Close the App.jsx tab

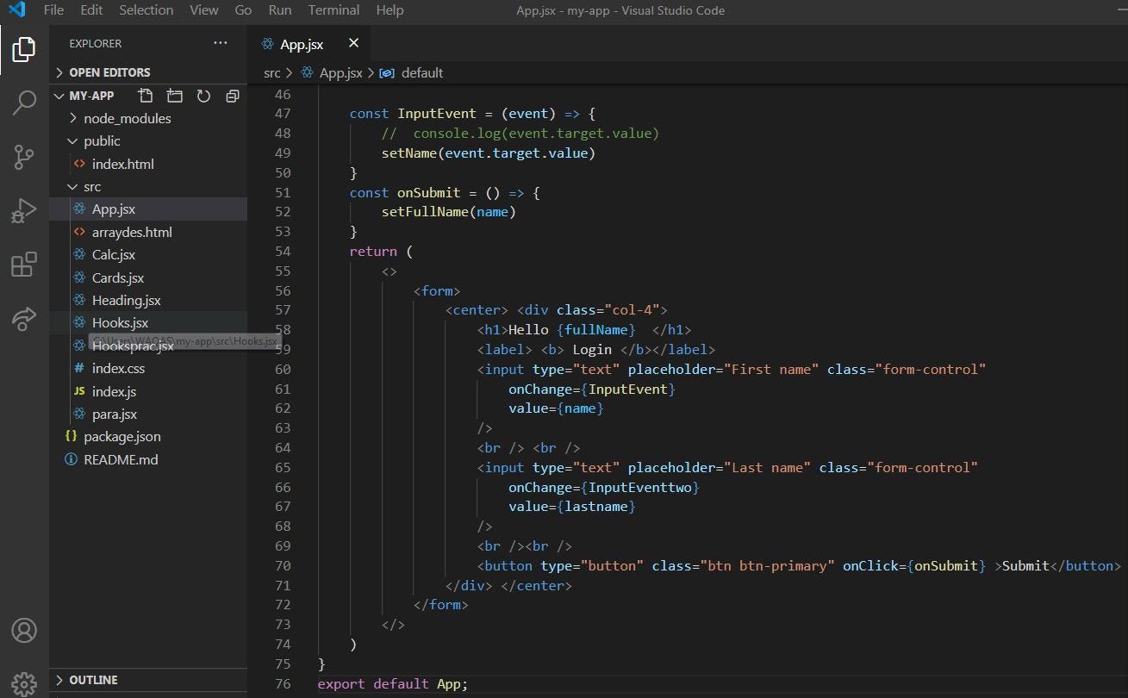[x=352, y=43]
